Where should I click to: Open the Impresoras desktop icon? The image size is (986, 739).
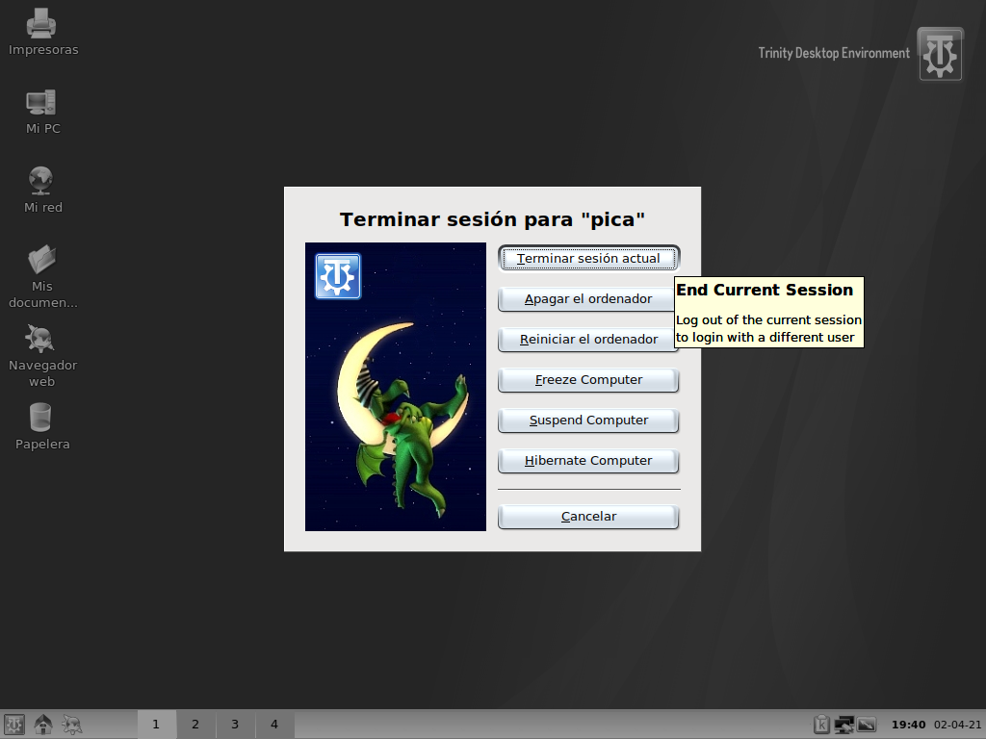pos(42,33)
